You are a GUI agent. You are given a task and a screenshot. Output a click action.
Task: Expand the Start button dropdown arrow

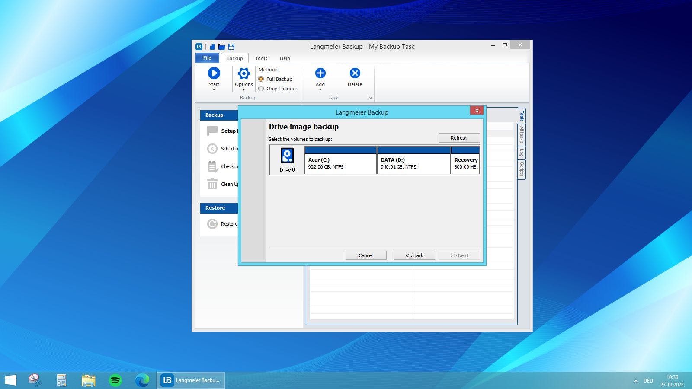coord(214,90)
